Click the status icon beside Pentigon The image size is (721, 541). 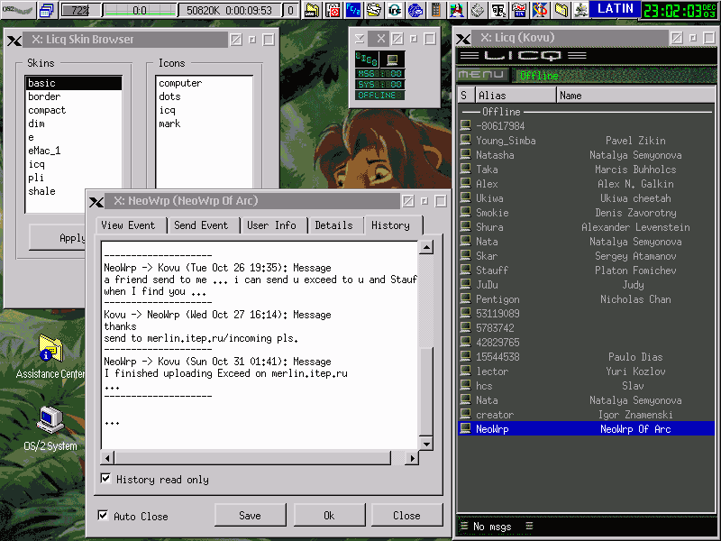pos(465,298)
